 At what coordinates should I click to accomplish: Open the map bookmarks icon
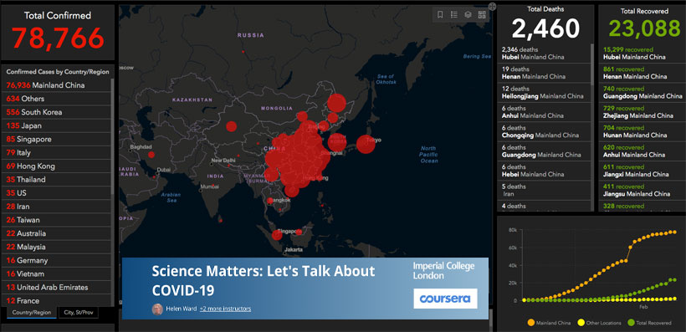(440, 15)
